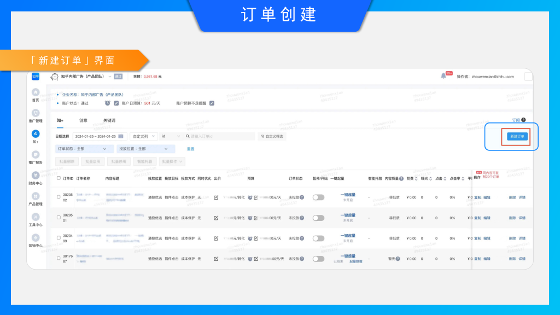This screenshot has width=560, height=315.
Task: Click 编辑 for order 3020499
Action: 487,238
